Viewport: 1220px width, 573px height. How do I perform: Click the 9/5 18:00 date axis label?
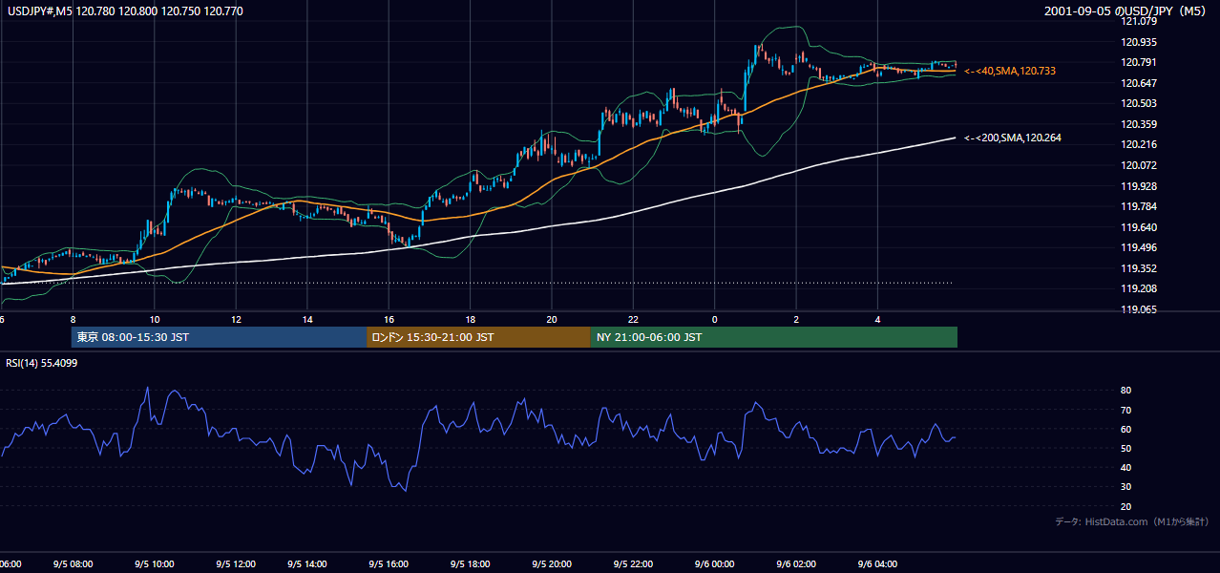point(471,564)
